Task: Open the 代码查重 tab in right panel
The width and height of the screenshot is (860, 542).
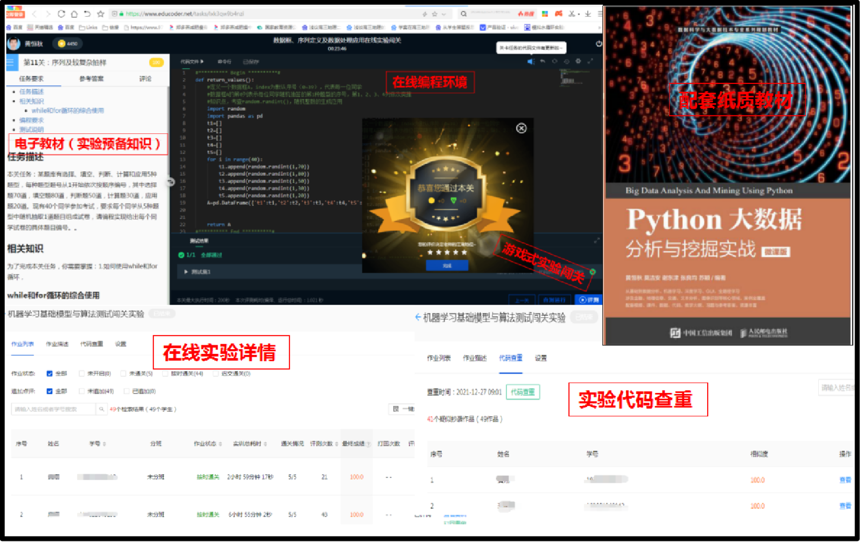Action: point(510,358)
